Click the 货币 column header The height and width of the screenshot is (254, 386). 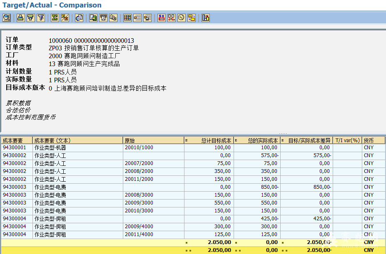(374, 141)
